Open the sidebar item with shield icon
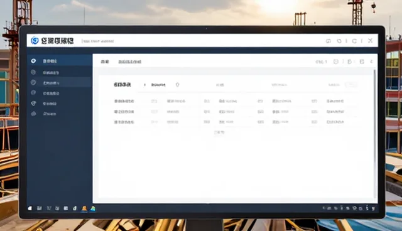Screen dimensions: 402x231 pos(60,104)
